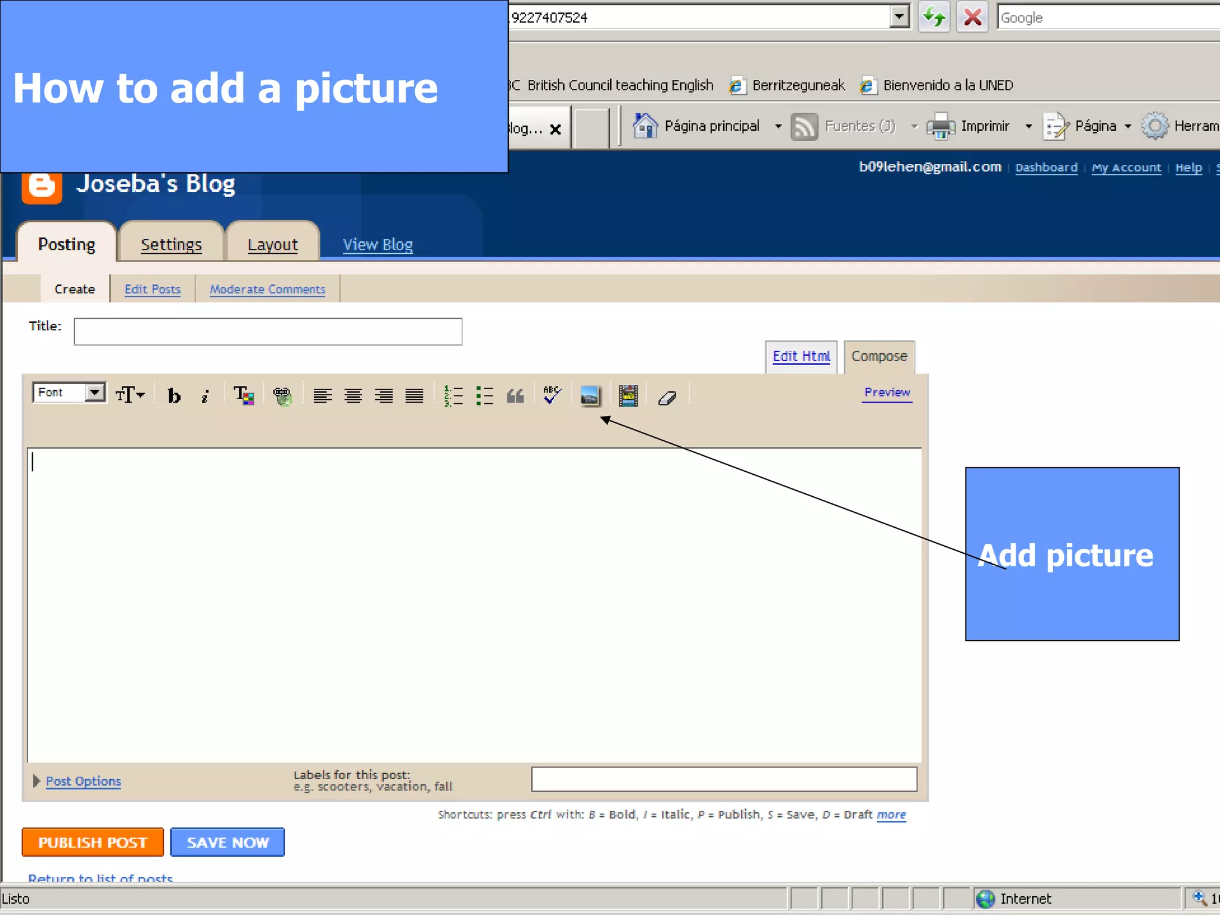Click the View Blog link

pyautogui.click(x=378, y=245)
